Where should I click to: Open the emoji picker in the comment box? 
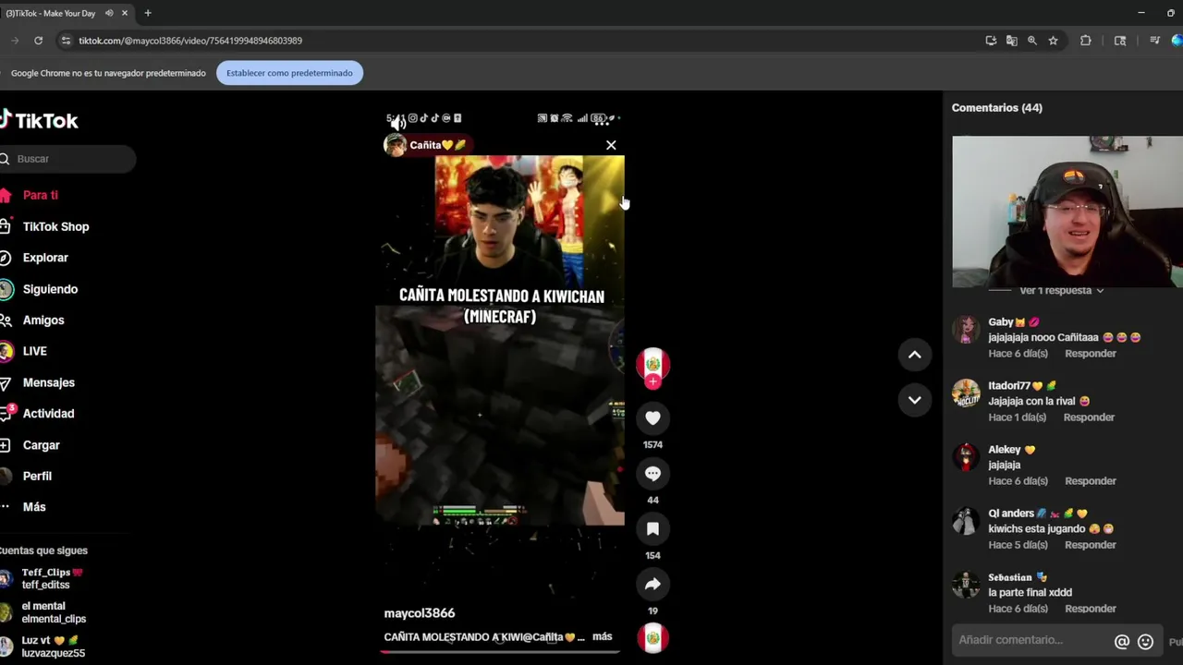coord(1145,641)
